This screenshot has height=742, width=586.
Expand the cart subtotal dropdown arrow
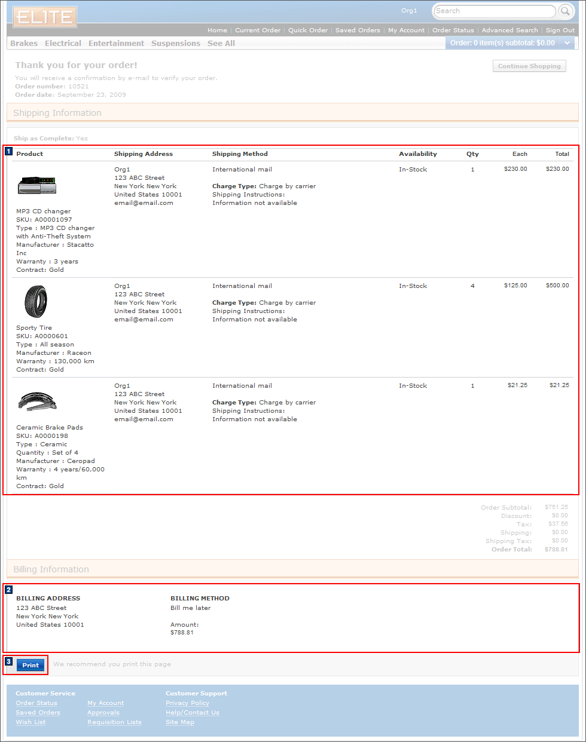[567, 42]
